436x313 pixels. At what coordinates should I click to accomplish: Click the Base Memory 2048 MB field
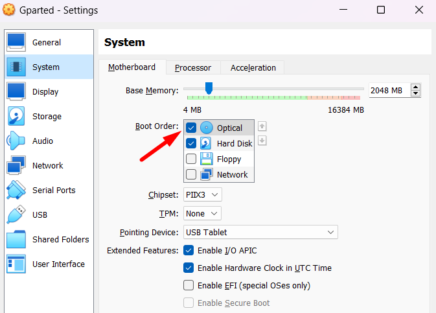pyautogui.click(x=389, y=90)
